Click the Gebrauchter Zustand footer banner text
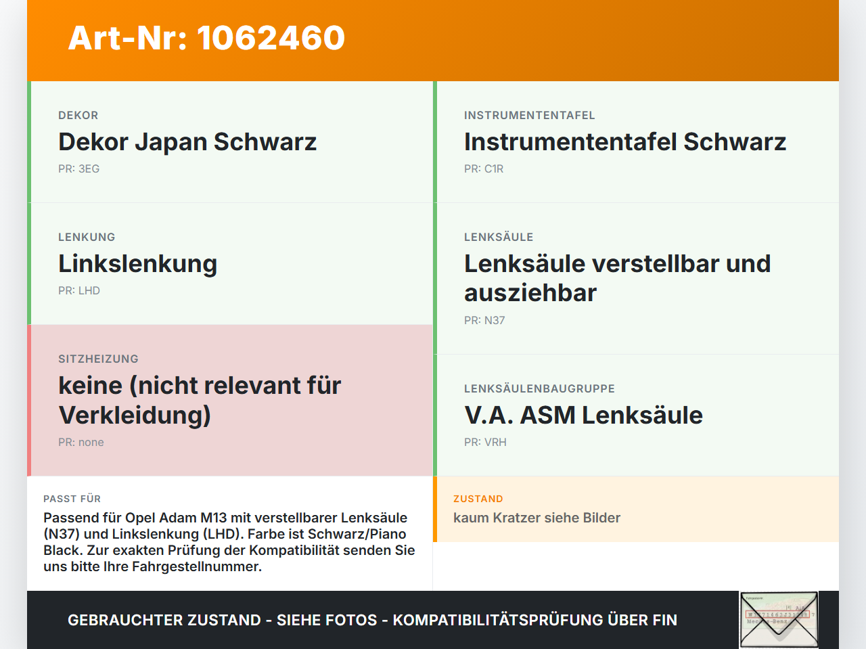This screenshot has width=866, height=649. coord(372,620)
